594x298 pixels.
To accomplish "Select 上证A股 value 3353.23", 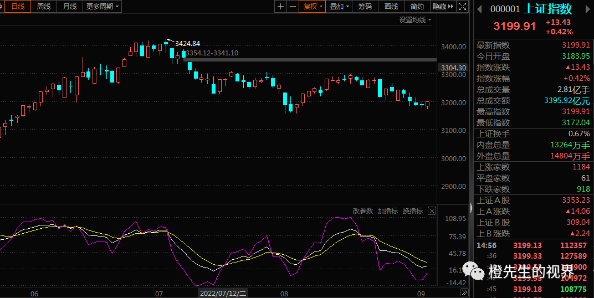I will pos(576,201).
